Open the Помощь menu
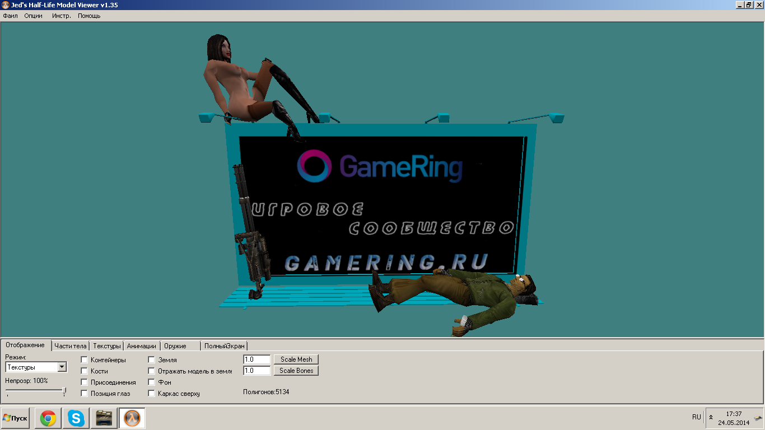This screenshot has height=430, width=765. point(89,16)
